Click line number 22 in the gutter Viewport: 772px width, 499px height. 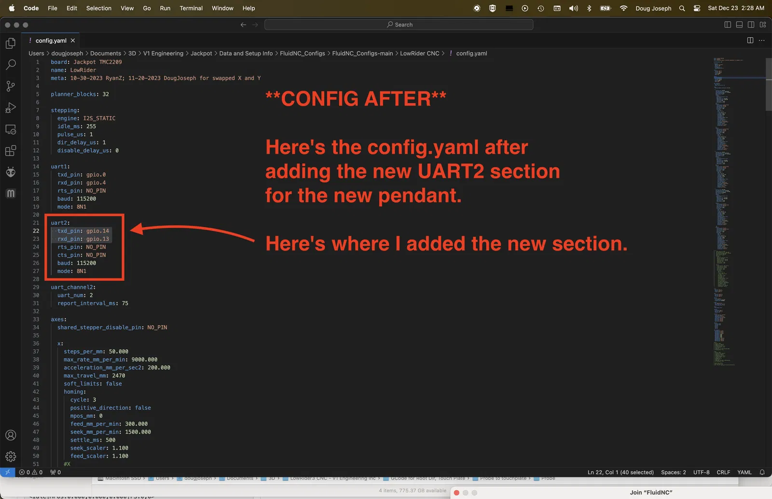(36, 231)
